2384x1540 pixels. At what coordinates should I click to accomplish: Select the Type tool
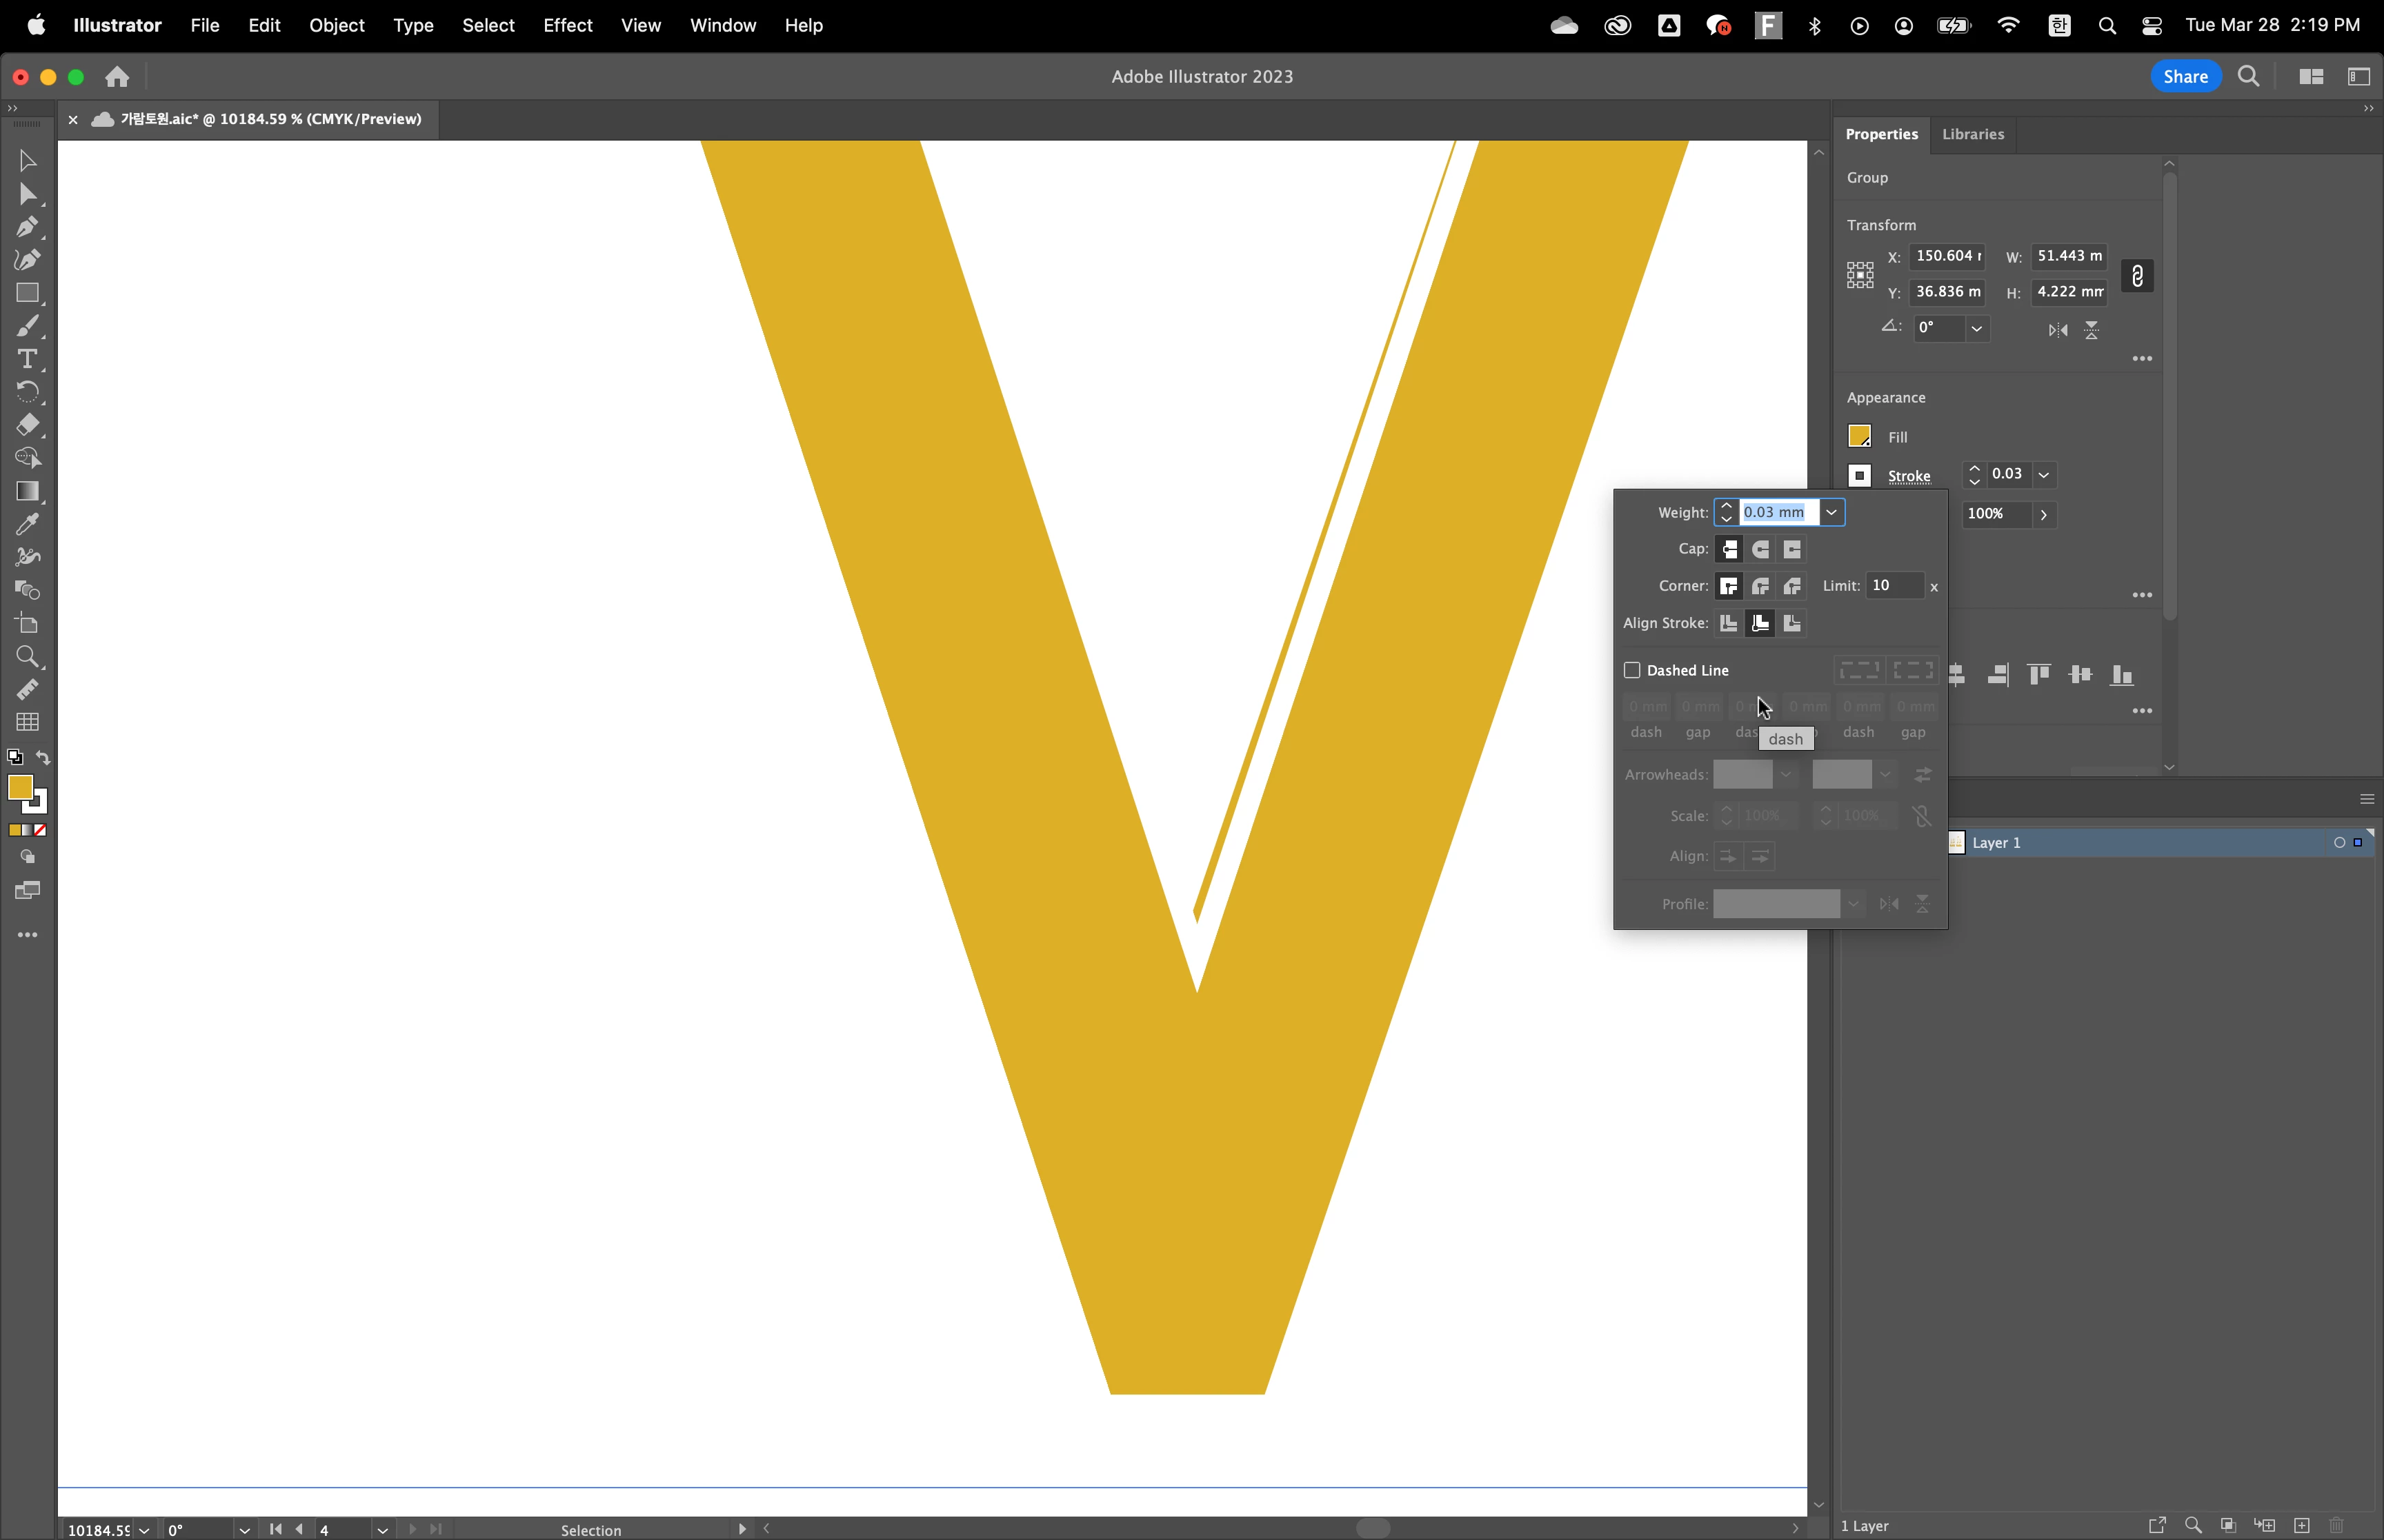pyautogui.click(x=27, y=359)
